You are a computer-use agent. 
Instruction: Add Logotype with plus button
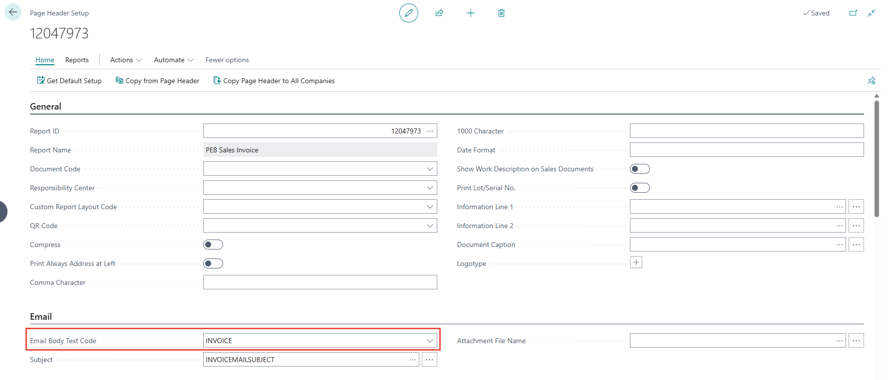click(636, 262)
